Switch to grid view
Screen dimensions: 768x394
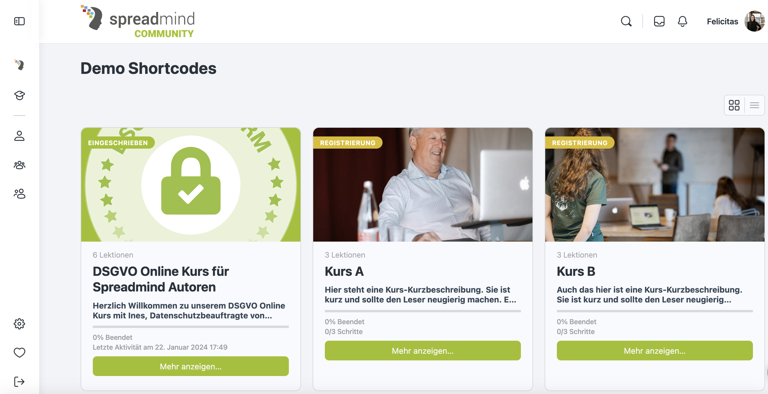pos(734,105)
